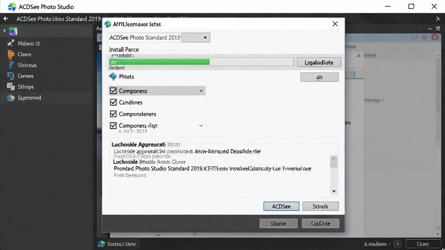
Task: Click the red close icon of the background window
Action: [435, 37]
